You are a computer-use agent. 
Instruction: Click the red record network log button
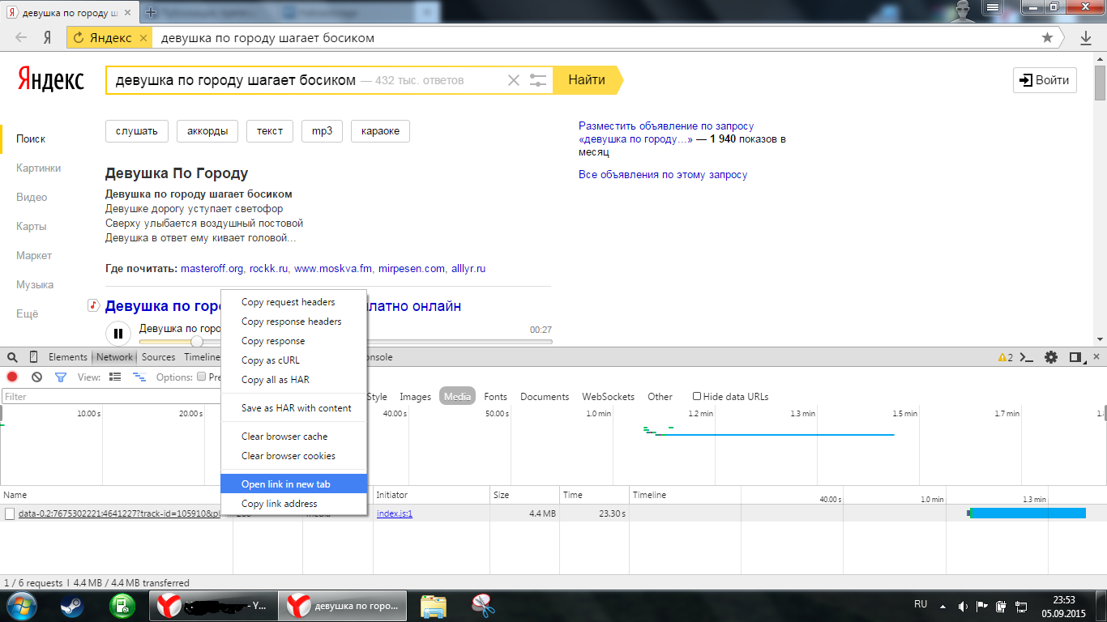pyautogui.click(x=12, y=377)
